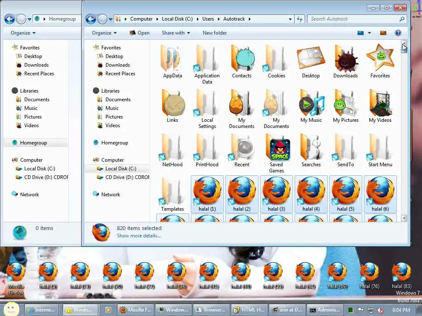Open Pictures library in Autotrack sidebar
This screenshot has width=422, height=316.
114,116
